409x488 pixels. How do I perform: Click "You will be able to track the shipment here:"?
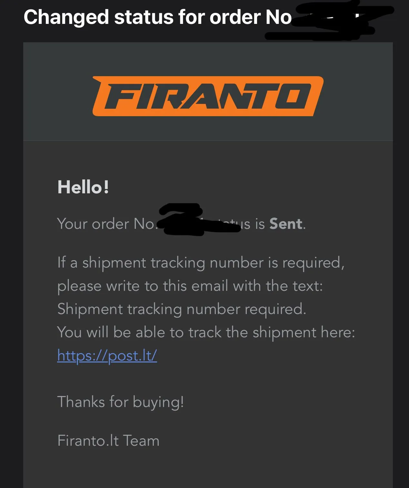206,332
